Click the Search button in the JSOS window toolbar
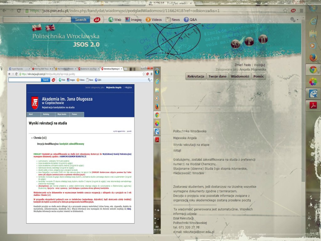The image size is (321, 241). 81,20
